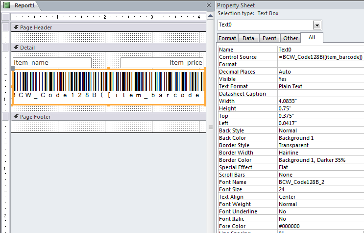Click the report selector box at ruler corner

(5, 17)
